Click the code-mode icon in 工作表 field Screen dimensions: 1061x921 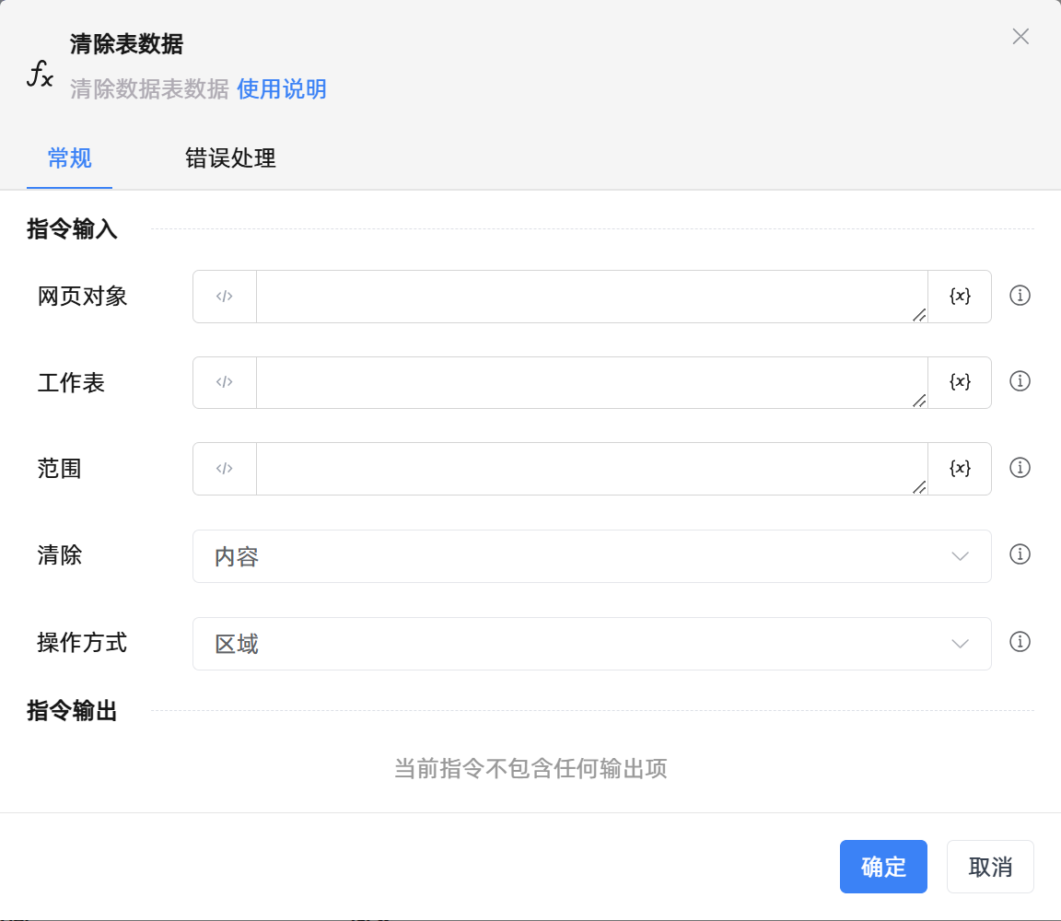click(225, 382)
